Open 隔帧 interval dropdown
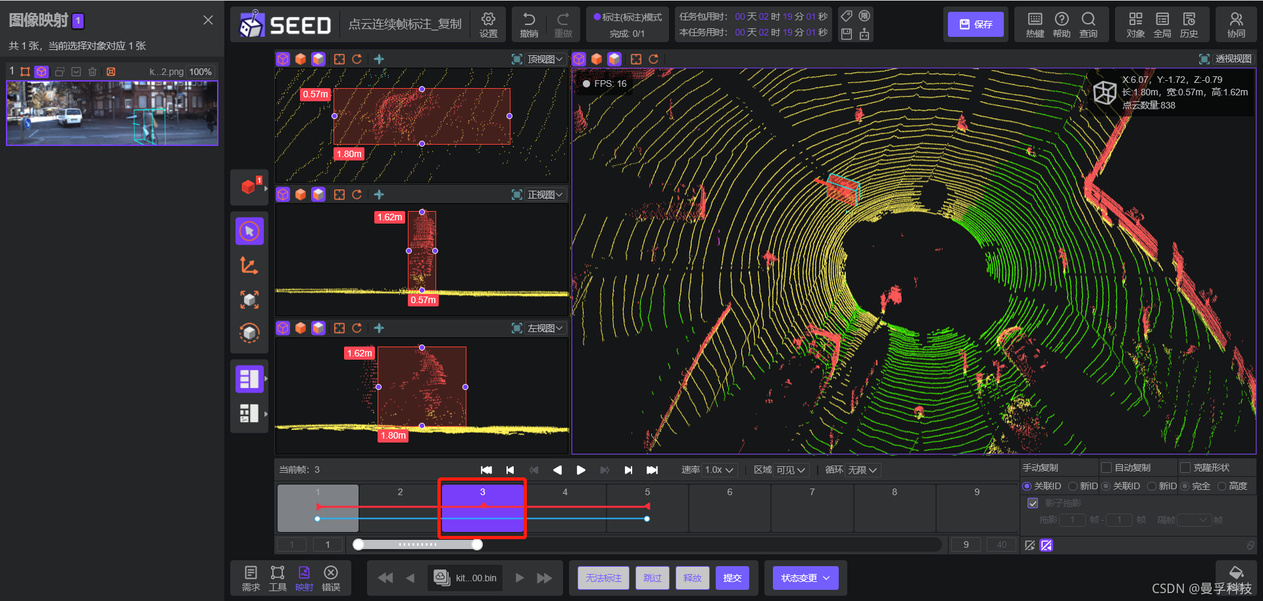The image size is (1263, 601). pyautogui.click(x=1195, y=520)
